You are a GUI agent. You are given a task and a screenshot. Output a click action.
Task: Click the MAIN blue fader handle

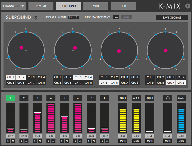click(181, 109)
